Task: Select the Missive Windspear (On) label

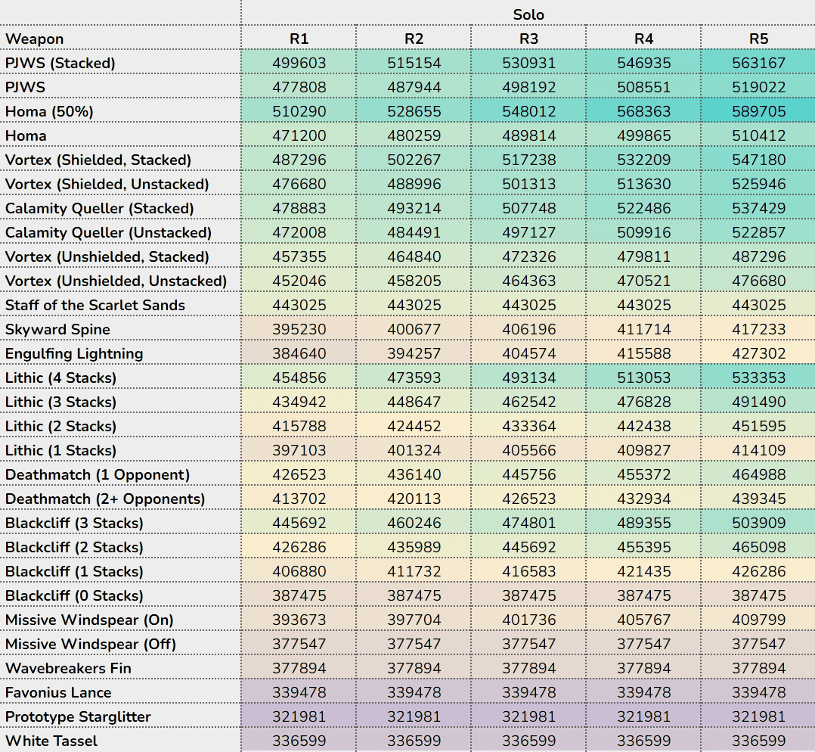Action: [89, 620]
